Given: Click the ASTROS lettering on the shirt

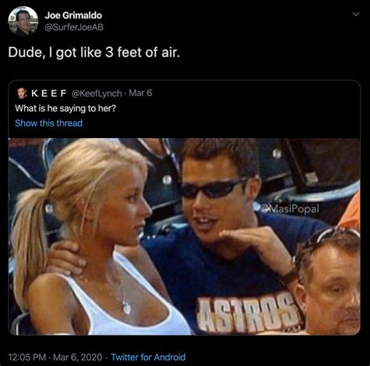Looking at the screenshot, I should click(x=248, y=313).
